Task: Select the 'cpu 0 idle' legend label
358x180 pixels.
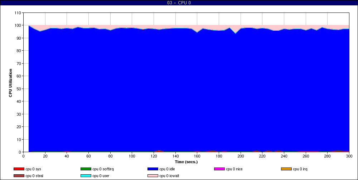Action: (167, 169)
